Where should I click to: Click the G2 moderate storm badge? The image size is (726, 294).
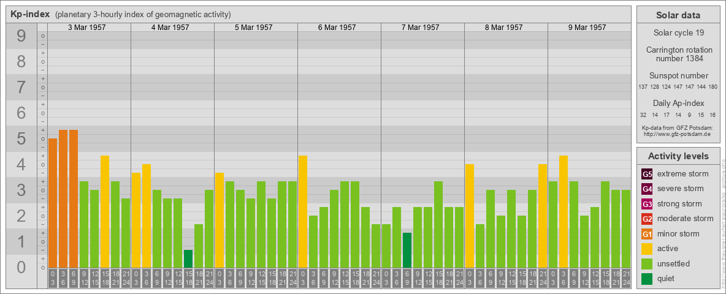click(x=647, y=219)
